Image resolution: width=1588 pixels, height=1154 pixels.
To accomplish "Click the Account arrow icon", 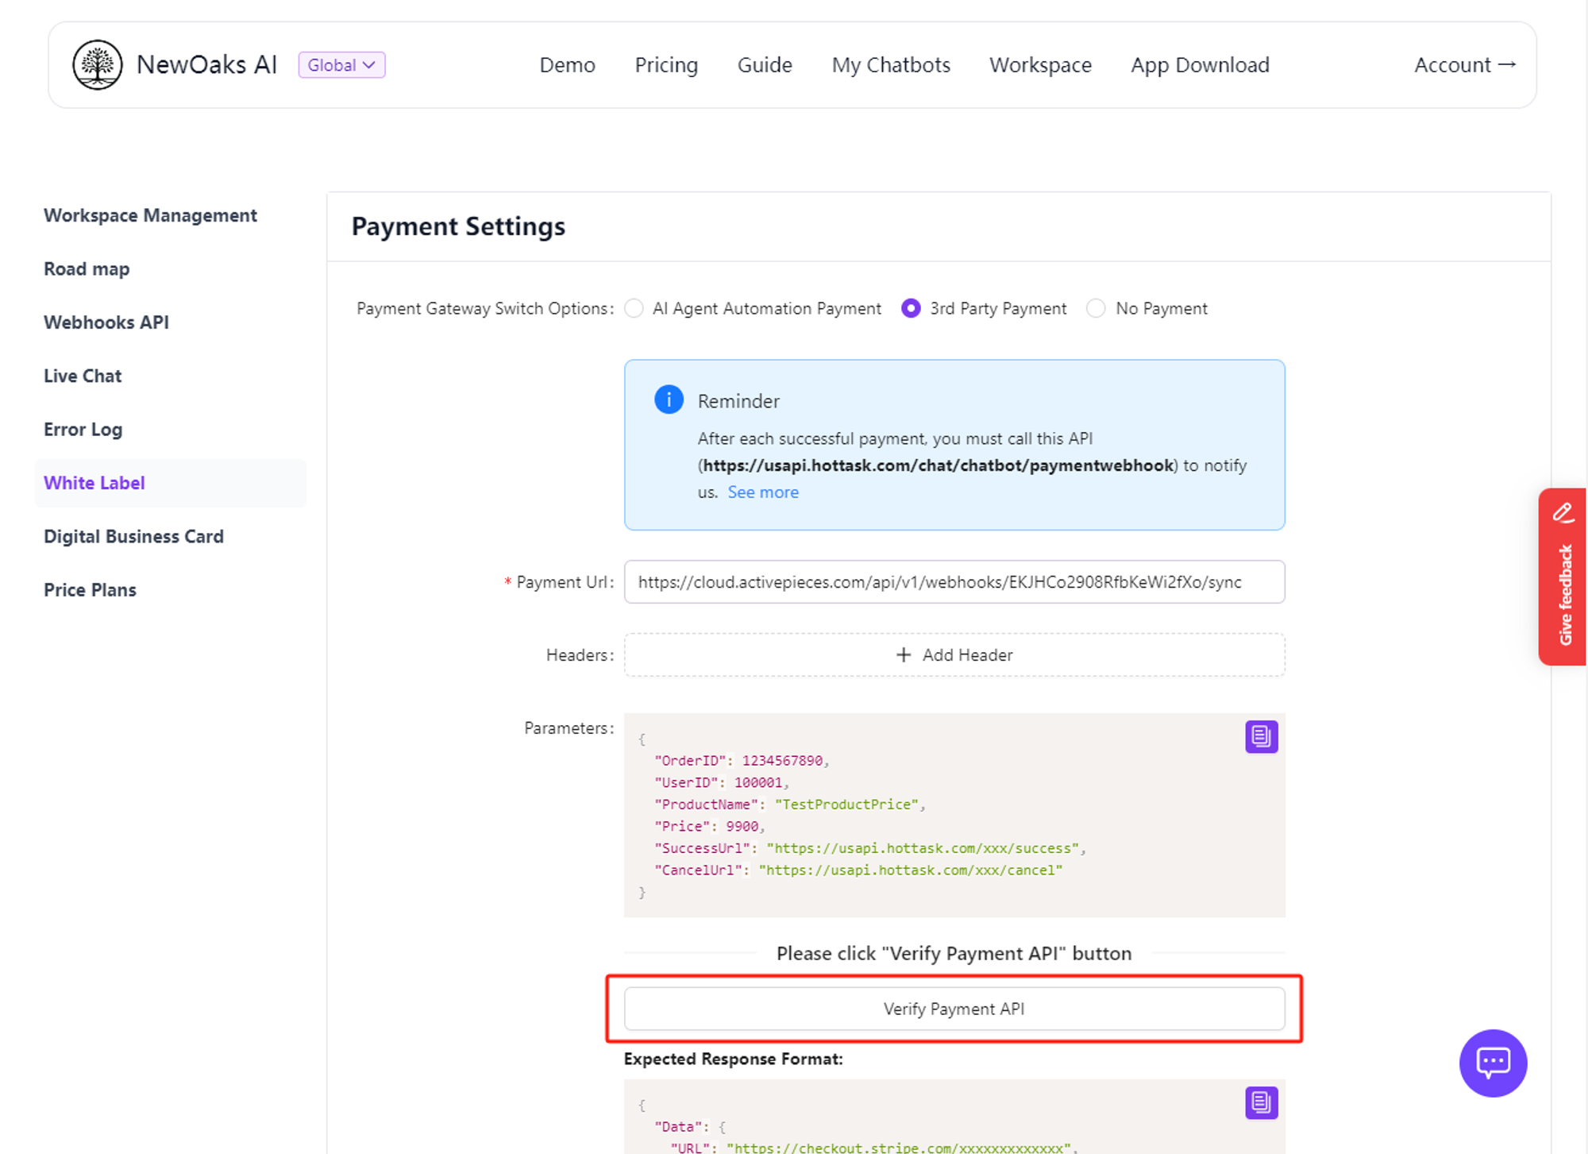I will pyautogui.click(x=1507, y=64).
